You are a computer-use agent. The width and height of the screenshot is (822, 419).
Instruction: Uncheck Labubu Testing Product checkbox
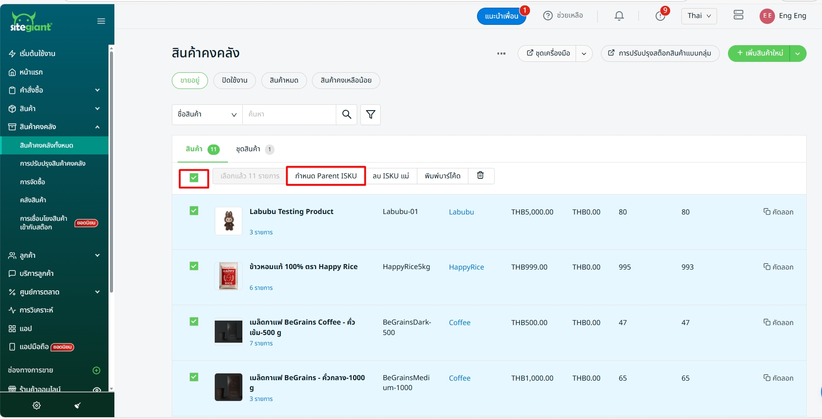coord(194,211)
